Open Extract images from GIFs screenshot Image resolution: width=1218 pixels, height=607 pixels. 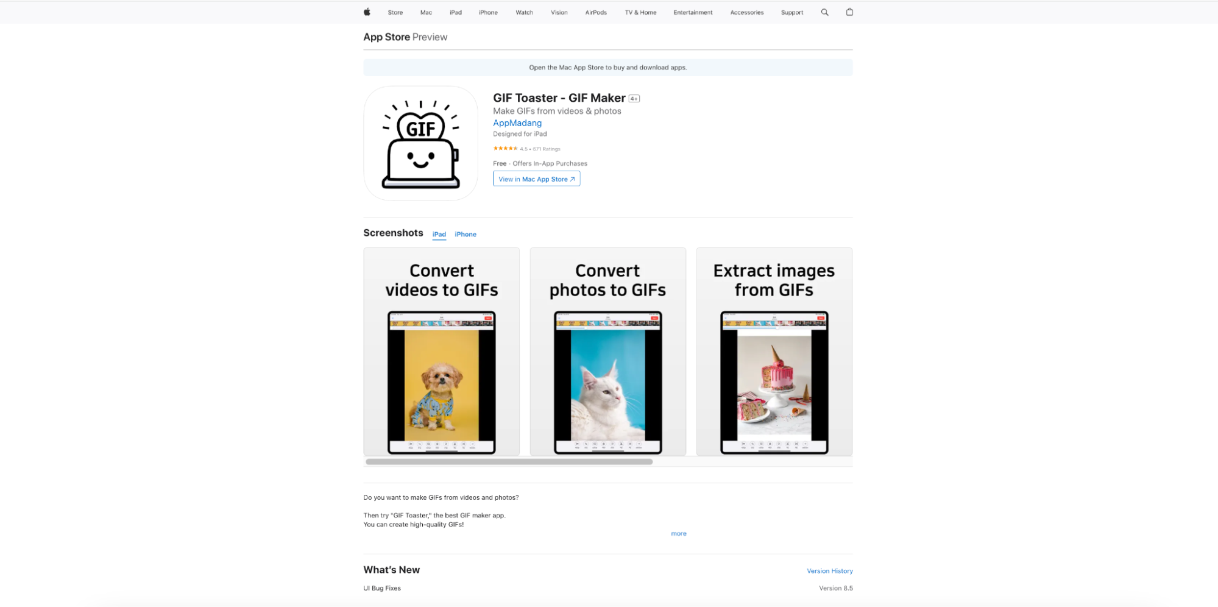(774, 352)
